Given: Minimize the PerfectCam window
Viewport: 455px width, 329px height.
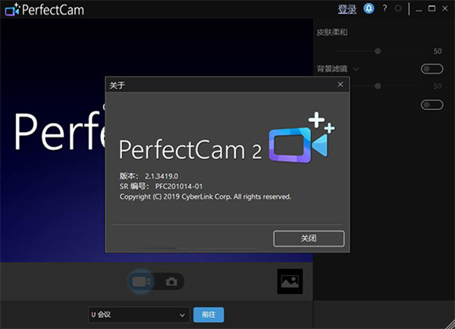Looking at the screenshot, I should 419,9.
